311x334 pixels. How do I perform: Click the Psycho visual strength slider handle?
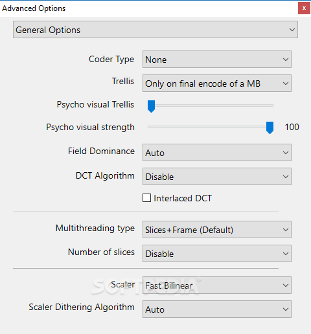(x=270, y=128)
